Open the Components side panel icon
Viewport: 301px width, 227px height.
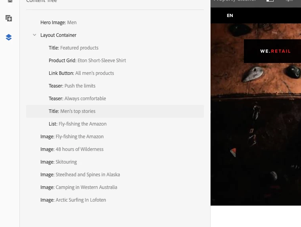9,18
